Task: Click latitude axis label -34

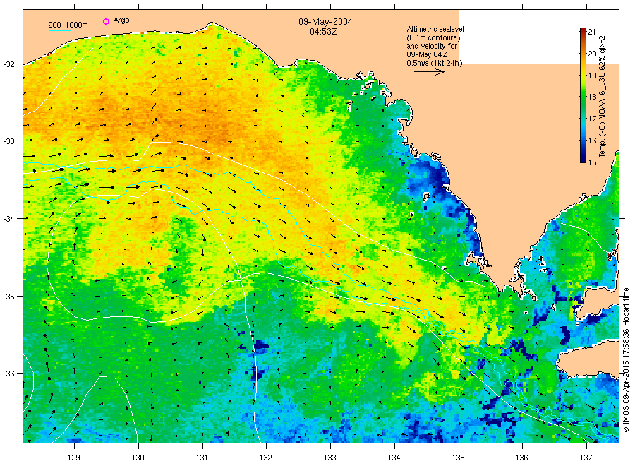Action: (9, 218)
